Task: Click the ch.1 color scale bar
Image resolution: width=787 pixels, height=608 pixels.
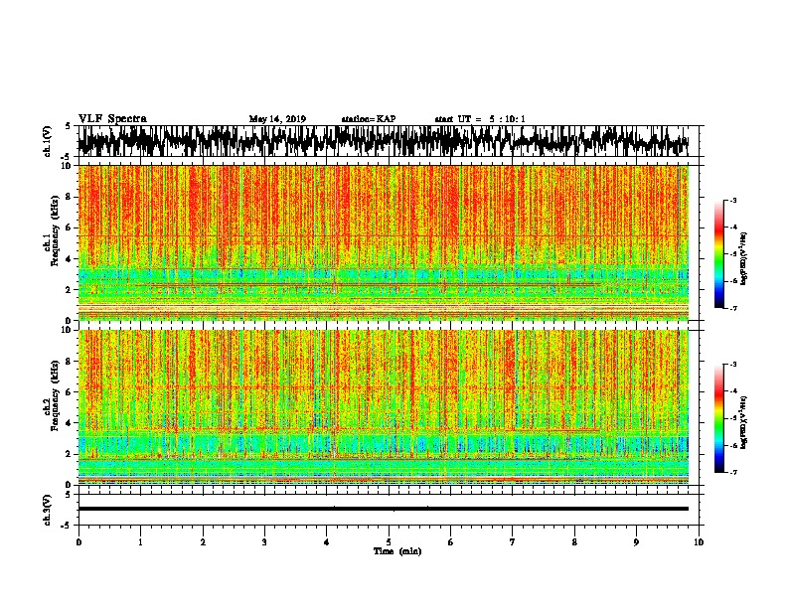Action: (x=718, y=254)
